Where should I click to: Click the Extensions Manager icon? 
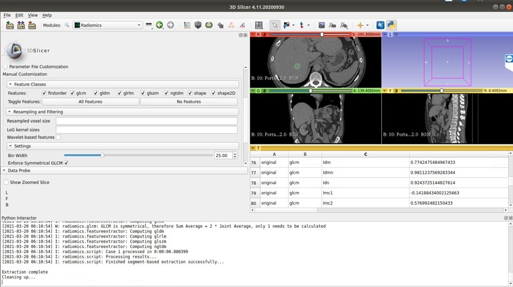coord(380,25)
